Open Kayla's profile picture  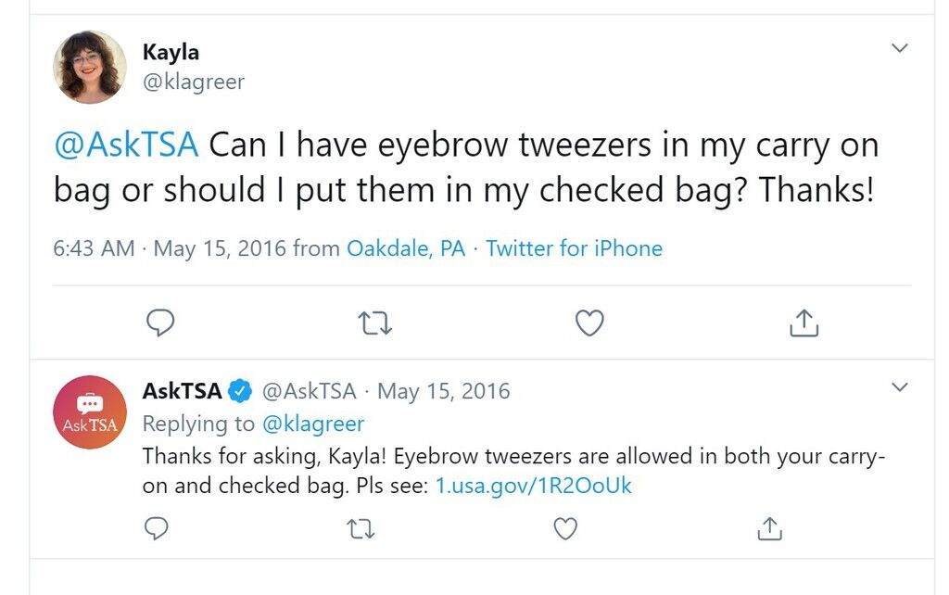pos(90,67)
